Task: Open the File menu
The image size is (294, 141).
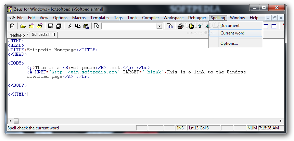Action: click(x=20, y=18)
